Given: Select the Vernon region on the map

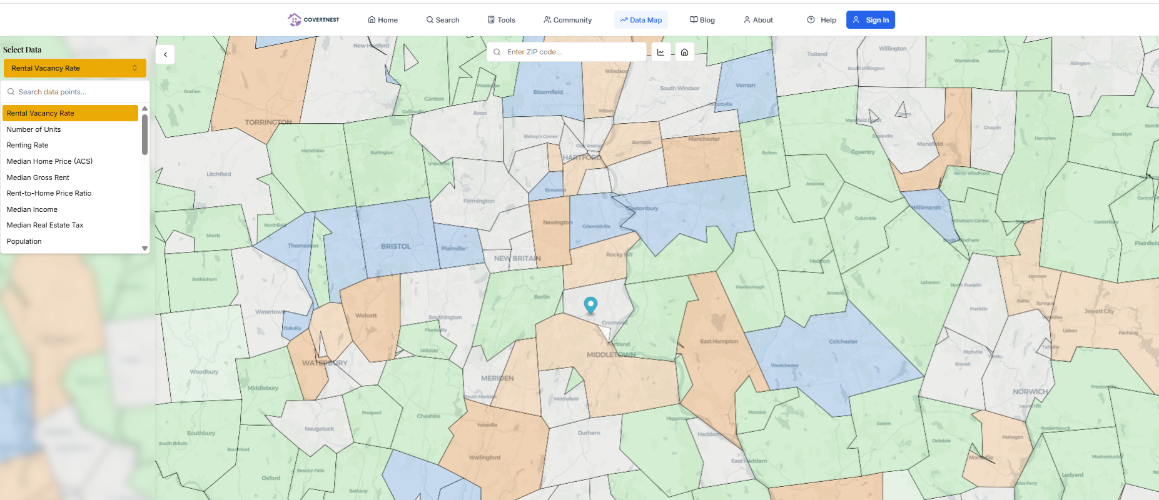Looking at the screenshot, I should click(746, 85).
